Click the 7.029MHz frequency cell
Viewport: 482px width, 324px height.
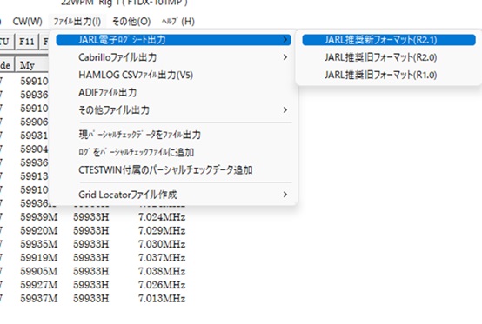click(162, 230)
